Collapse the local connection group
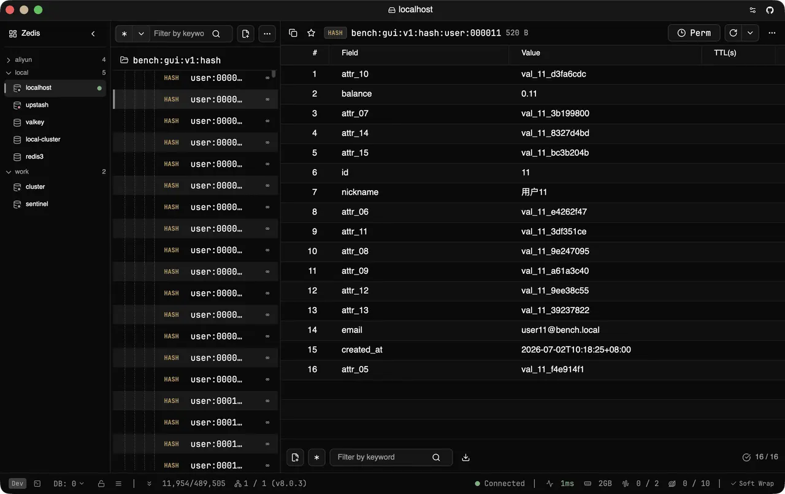This screenshot has height=494, width=785. pos(55,72)
